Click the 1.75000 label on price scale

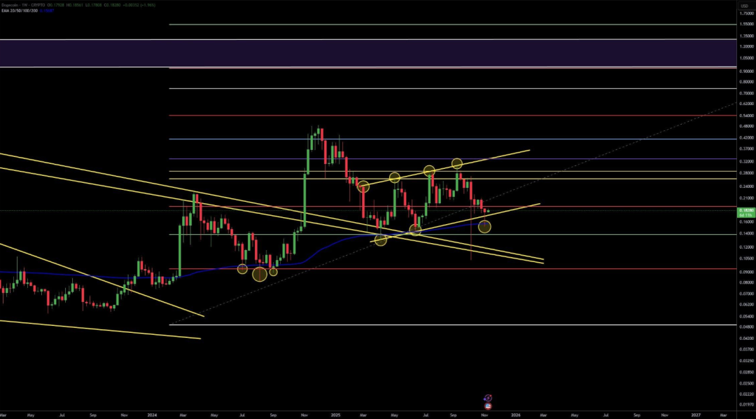tap(747, 13)
